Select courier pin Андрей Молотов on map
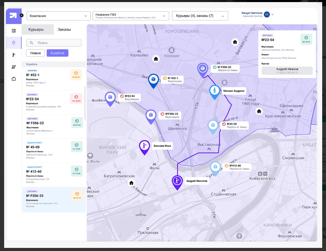Image resolution: width=326 pixels, height=251 pixels. 177,182
